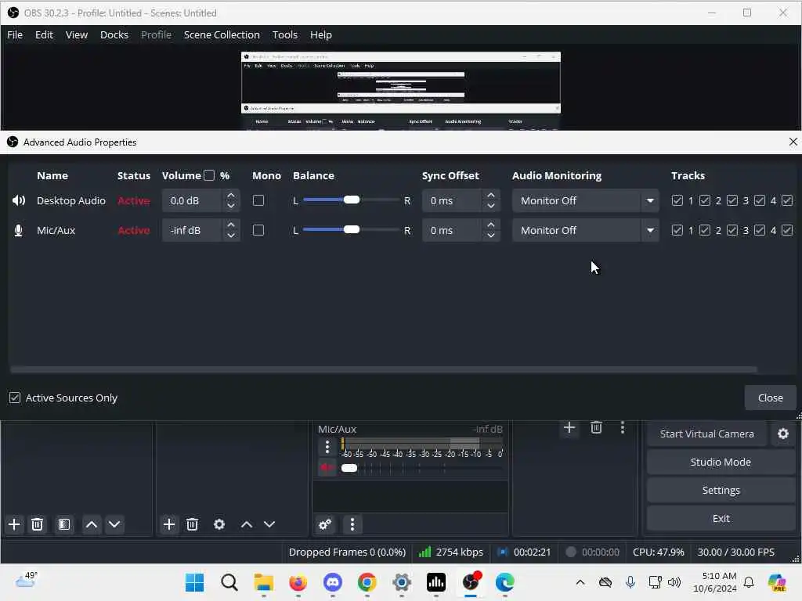Open audio mixer menu three-dot icon
Viewport: 802px width, 601px height.
(352, 524)
